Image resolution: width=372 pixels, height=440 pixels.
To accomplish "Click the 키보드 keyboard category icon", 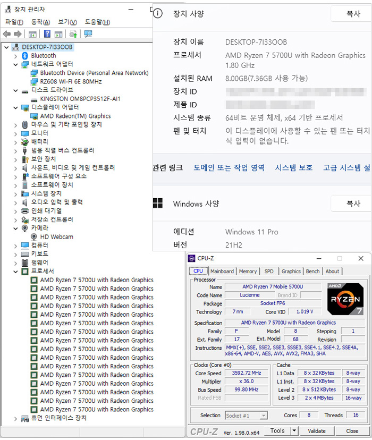I will 25,254.
